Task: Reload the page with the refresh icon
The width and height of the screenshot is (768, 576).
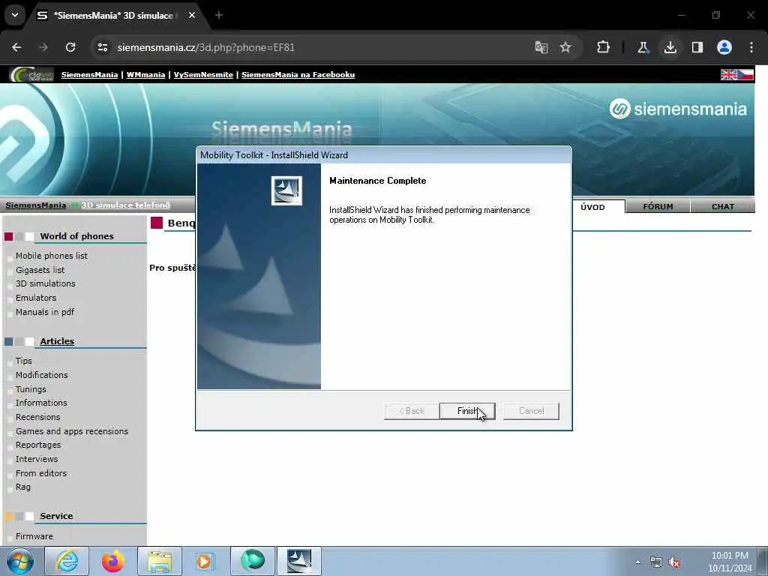Action: pos(70,47)
